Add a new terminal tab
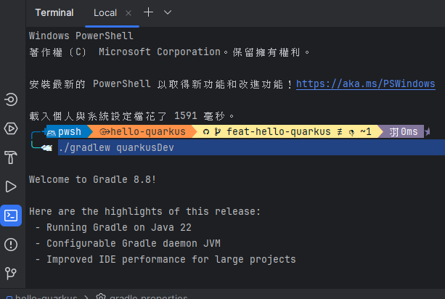The width and height of the screenshot is (445, 299). (x=148, y=12)
